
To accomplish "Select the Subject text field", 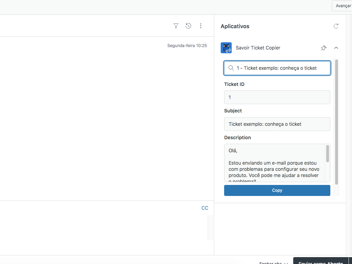I will (x=277, y=124).
